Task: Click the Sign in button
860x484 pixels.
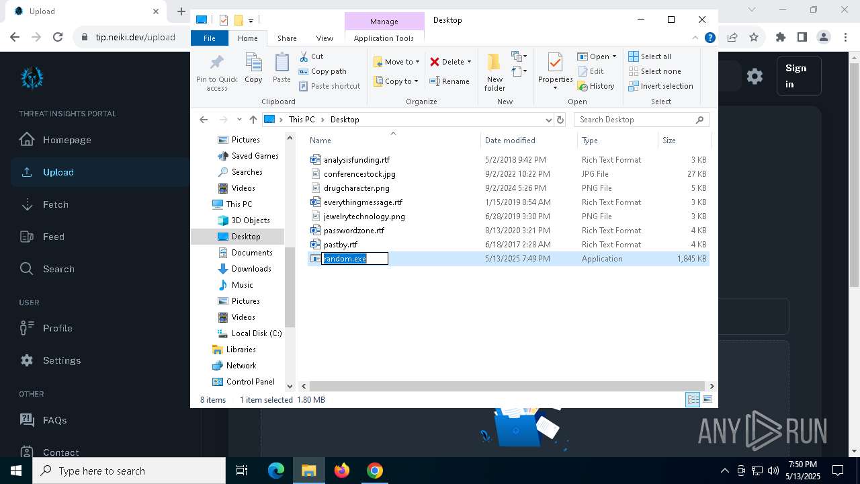Action: point(799,76)
